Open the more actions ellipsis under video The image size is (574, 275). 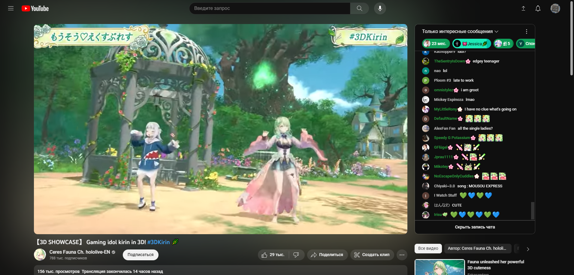(402, 255)
